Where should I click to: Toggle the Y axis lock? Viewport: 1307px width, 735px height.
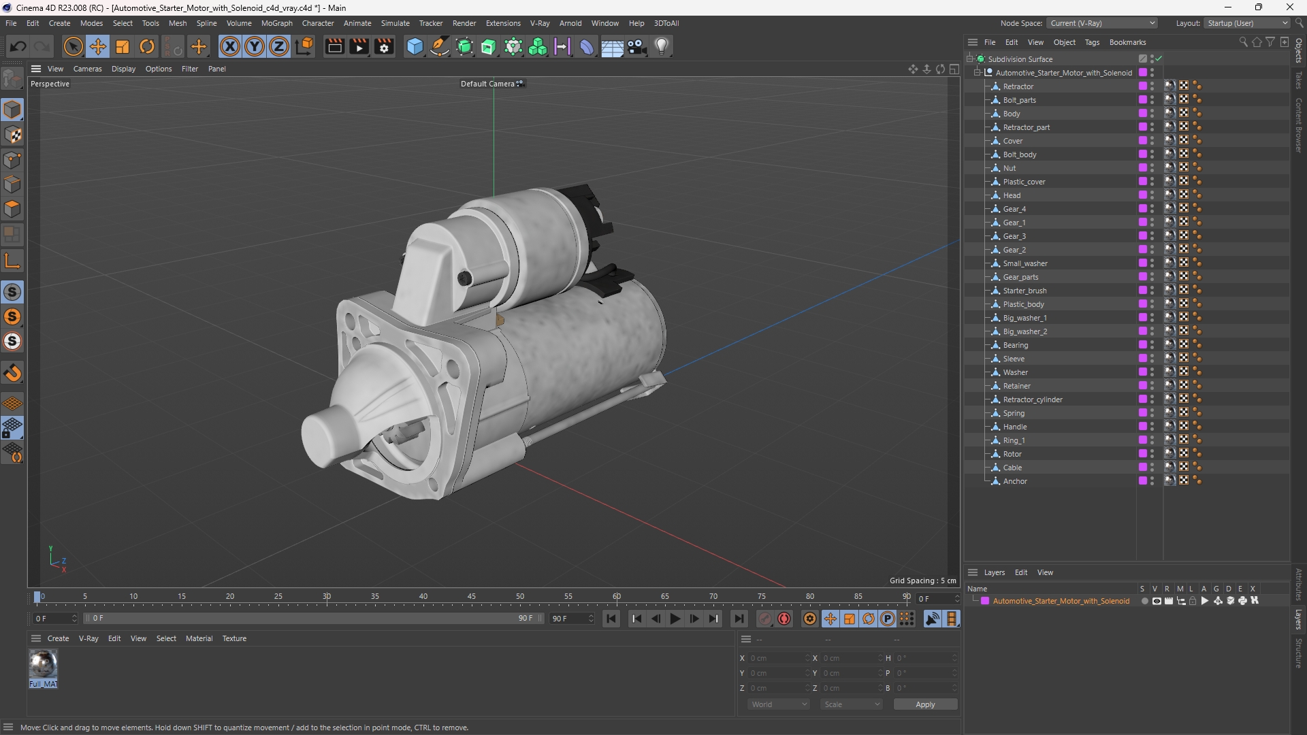pyautogui.click(x=255, y=46)
